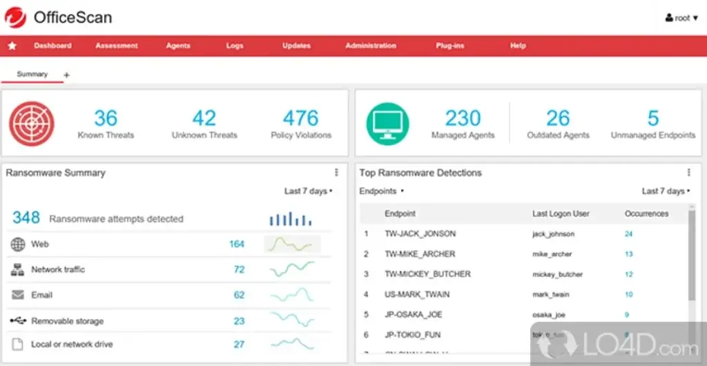Open the Assessment menu
Viewport: 707px width, 366px height.
tap(117, 46)
